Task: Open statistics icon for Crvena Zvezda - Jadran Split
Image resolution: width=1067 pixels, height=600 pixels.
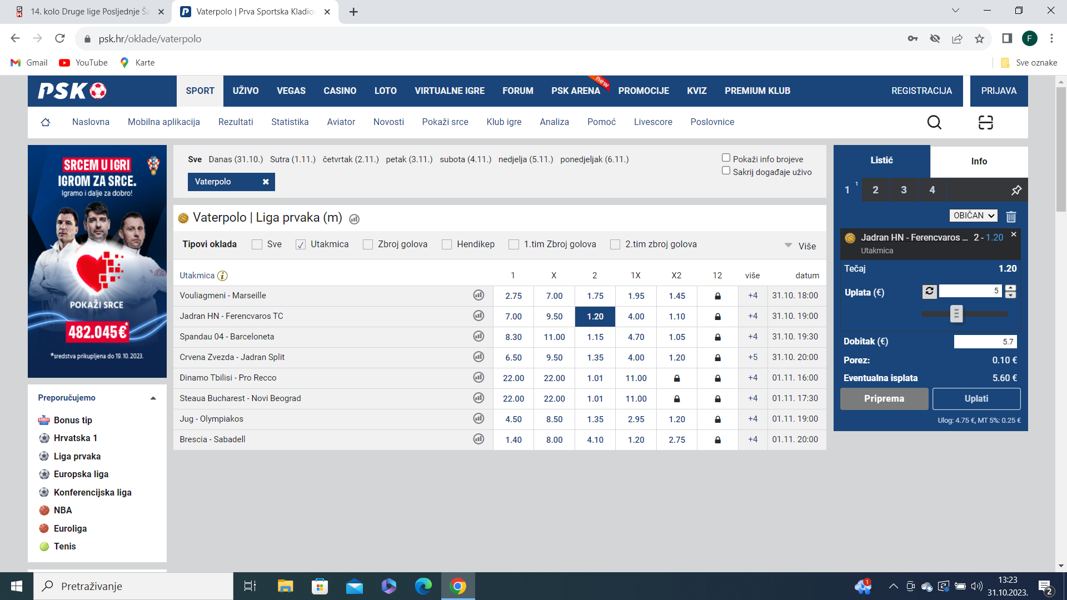Action: [x=478, y=357]
